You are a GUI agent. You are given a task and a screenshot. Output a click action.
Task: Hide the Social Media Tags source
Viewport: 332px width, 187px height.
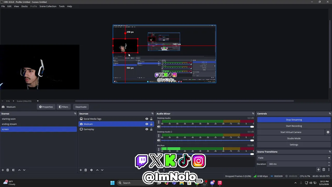coord(147,119)
